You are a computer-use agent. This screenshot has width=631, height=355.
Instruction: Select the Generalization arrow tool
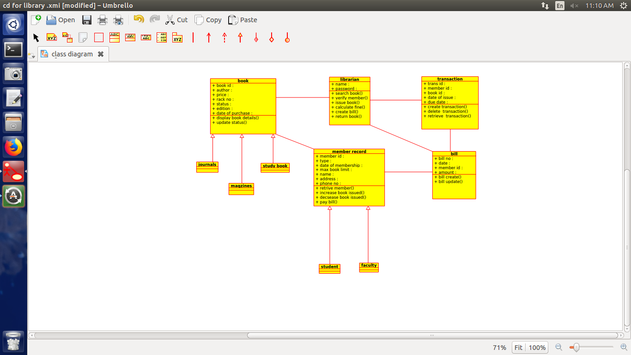click(x=240, y=37)
